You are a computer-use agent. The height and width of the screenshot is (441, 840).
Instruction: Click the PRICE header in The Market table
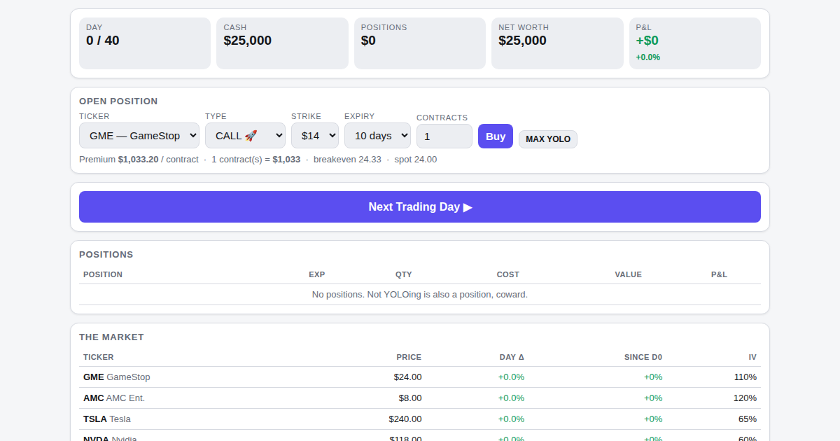tap(409, 357)
